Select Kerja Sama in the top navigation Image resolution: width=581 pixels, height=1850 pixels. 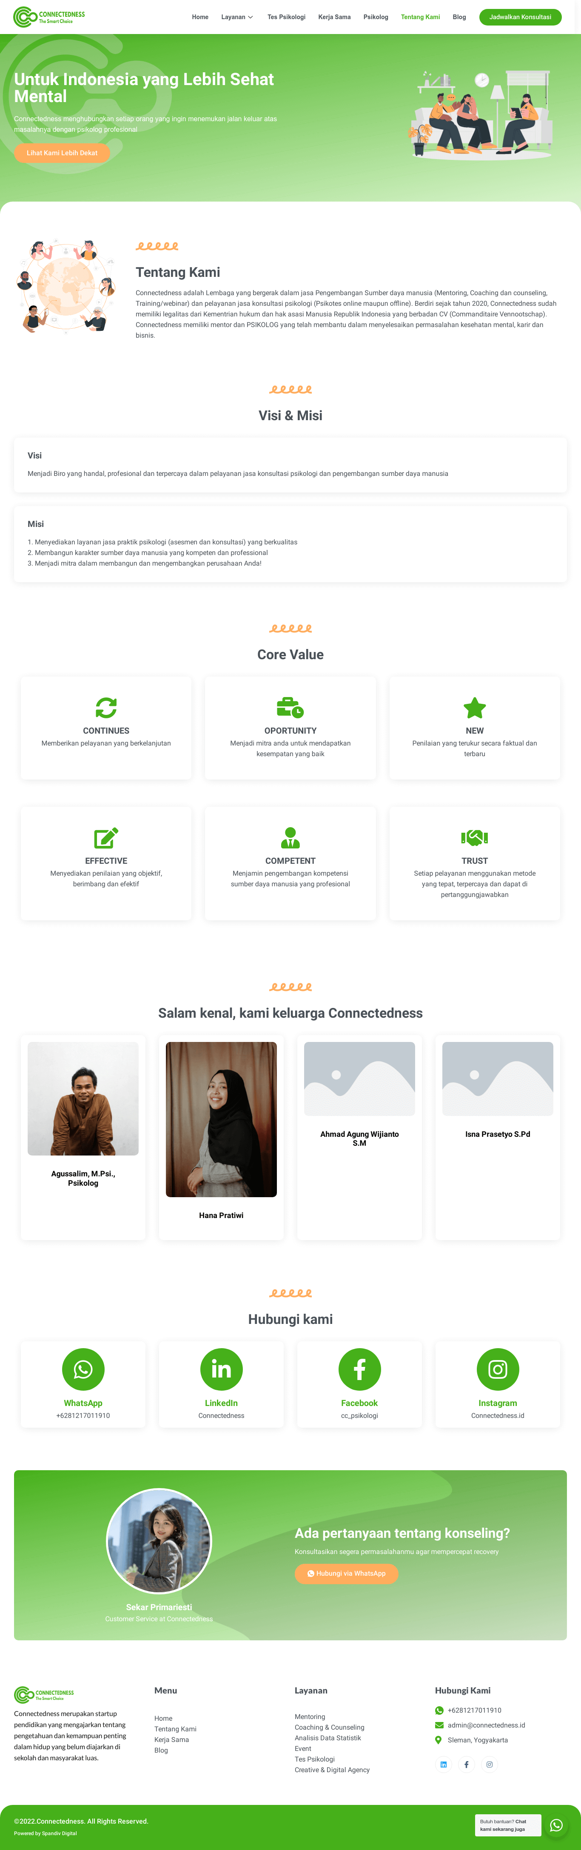pos(335,17)
